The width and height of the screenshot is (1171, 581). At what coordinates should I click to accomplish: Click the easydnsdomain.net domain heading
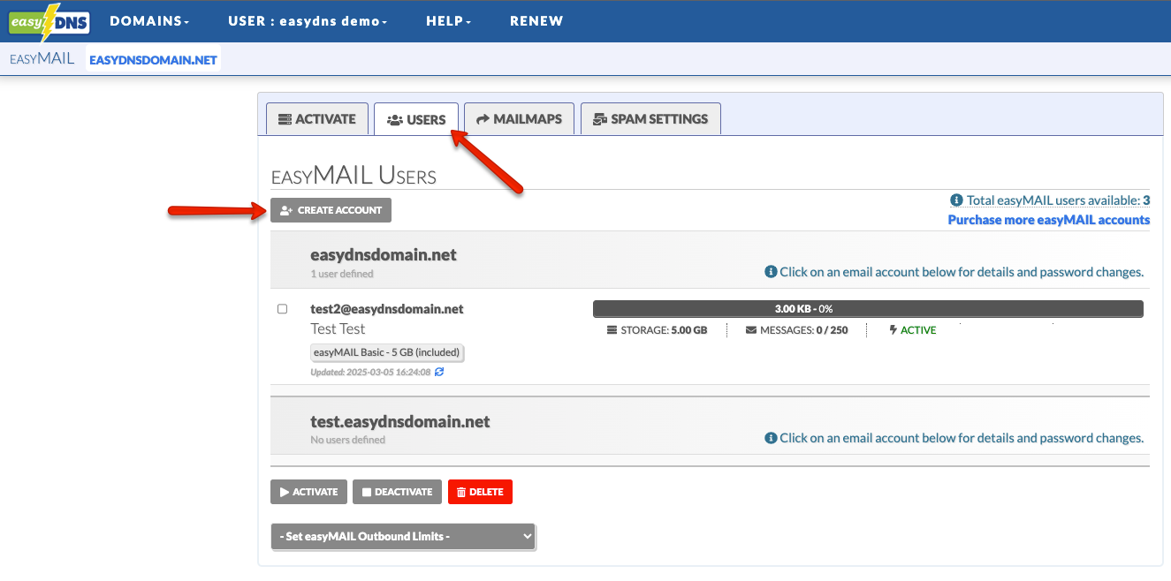click(x=384, y=255)
